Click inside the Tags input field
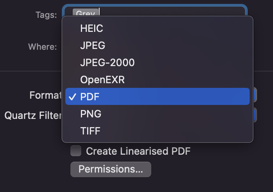Screen dimensions: 273x192 171,10
